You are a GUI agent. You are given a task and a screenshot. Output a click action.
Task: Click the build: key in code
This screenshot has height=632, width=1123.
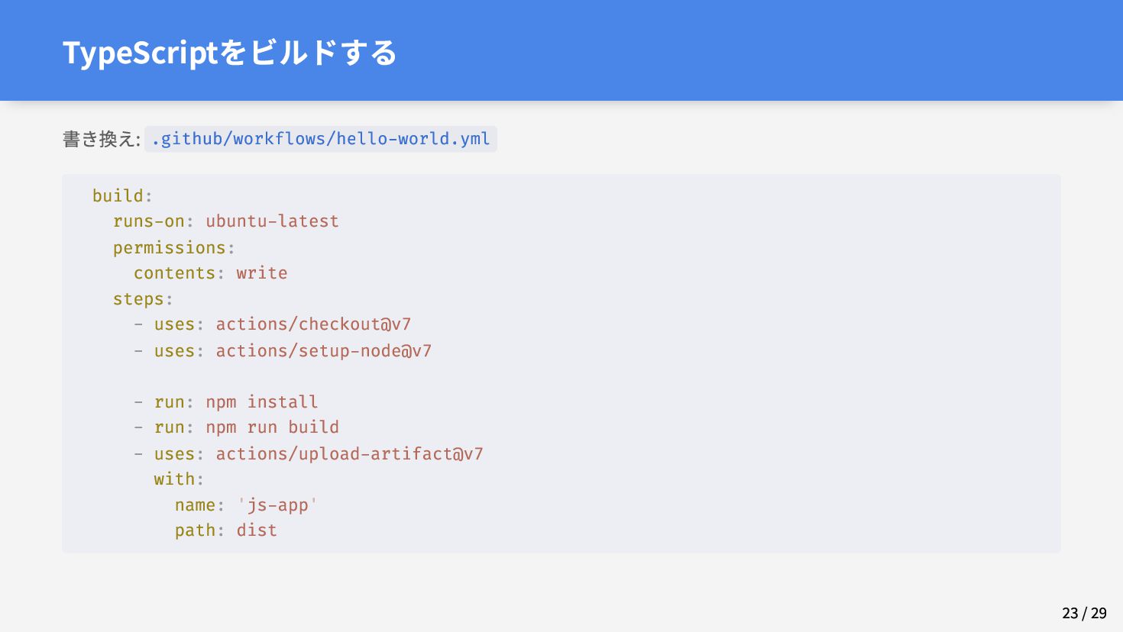pyautogui.click(x=122, y=195)
